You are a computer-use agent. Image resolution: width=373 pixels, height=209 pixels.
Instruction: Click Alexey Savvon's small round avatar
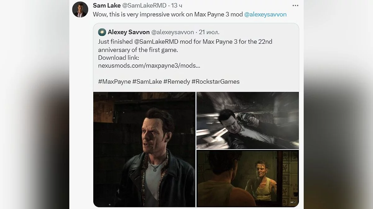(102, 32)
